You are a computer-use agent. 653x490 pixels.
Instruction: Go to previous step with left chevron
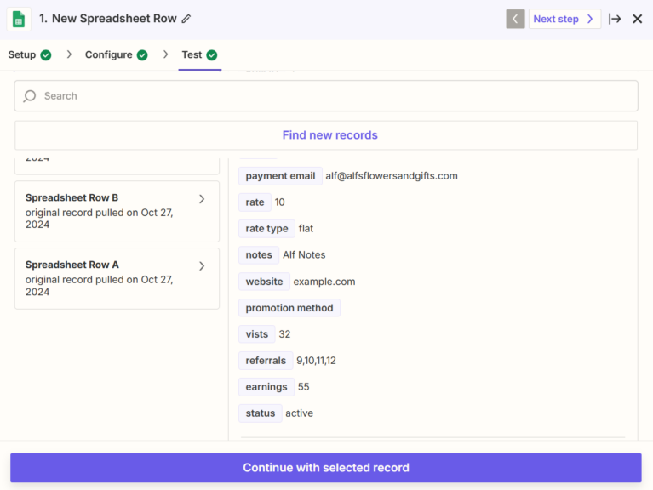point(515,19)
